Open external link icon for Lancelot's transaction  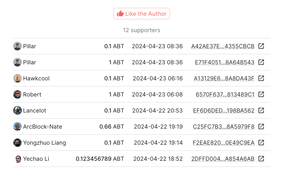pos(261,110)
